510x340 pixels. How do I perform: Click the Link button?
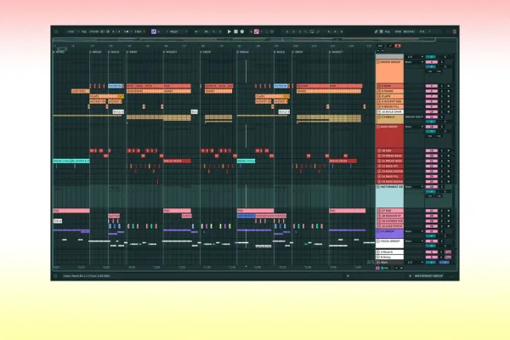(71, 31)
